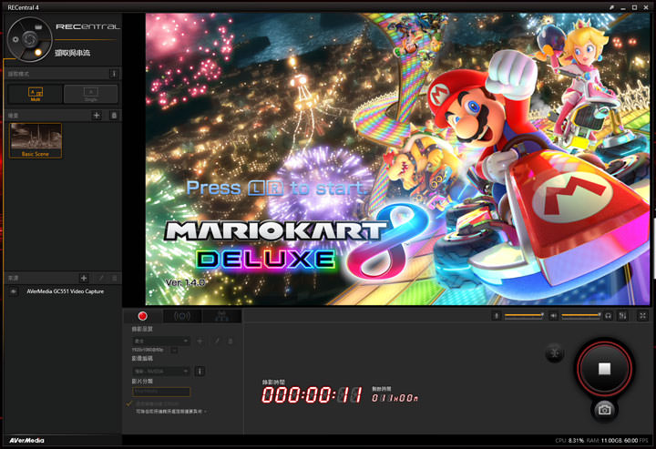Open the video encoder dropdown
This screenshot has width=656, height=449.
(x=160, y=371)
